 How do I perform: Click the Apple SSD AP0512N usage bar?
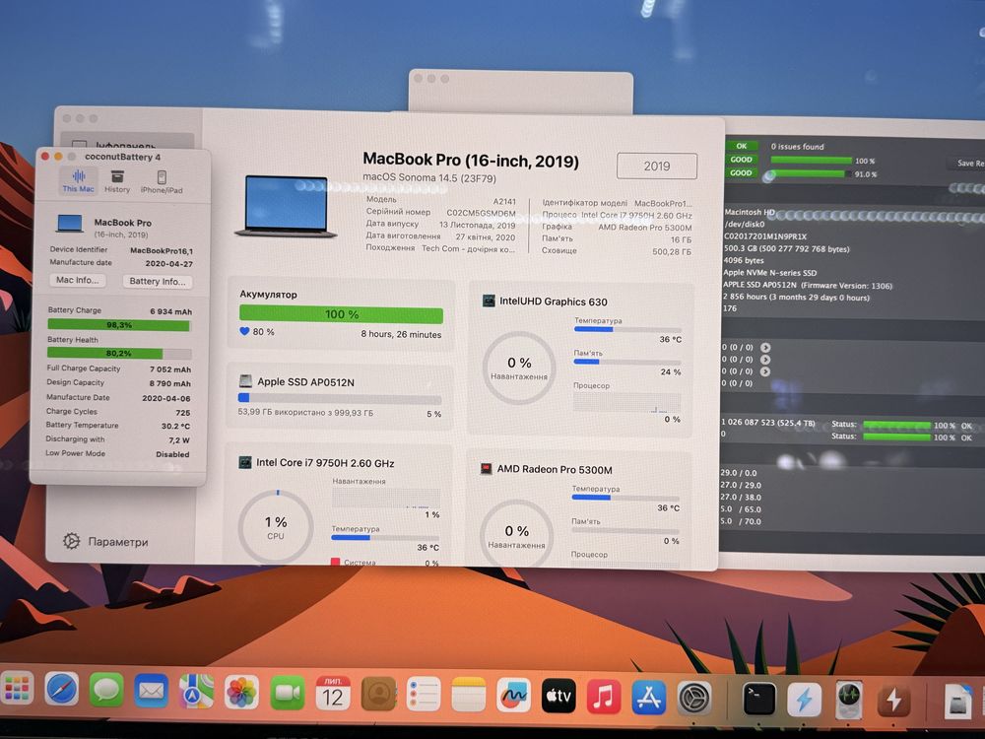[339, 398]
